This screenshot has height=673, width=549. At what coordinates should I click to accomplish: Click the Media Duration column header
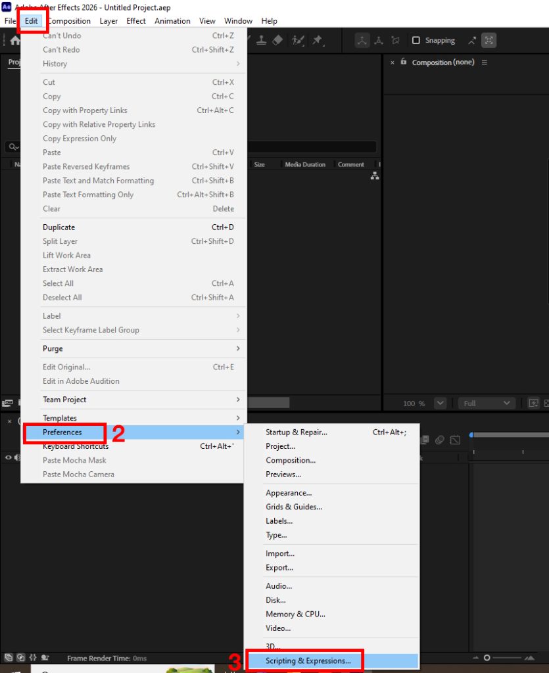305,164
